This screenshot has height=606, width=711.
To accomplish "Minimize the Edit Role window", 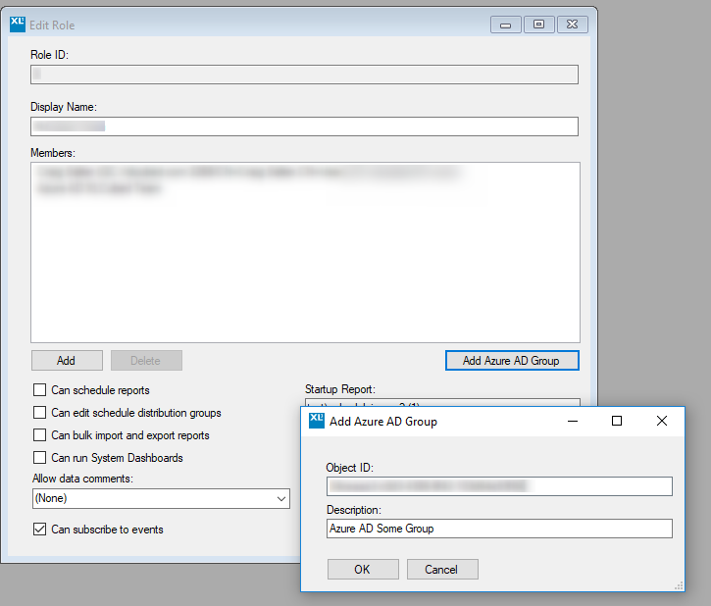I will 505,25.
